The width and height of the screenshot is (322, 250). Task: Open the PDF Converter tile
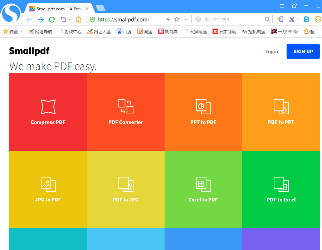[x=126, y=112]
